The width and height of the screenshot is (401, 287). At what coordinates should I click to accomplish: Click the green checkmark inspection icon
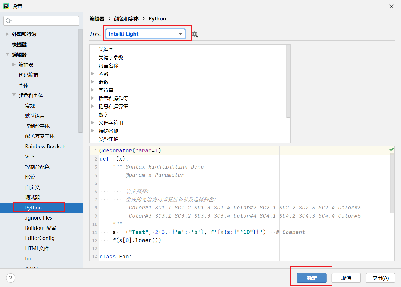[x=391, y=149]
